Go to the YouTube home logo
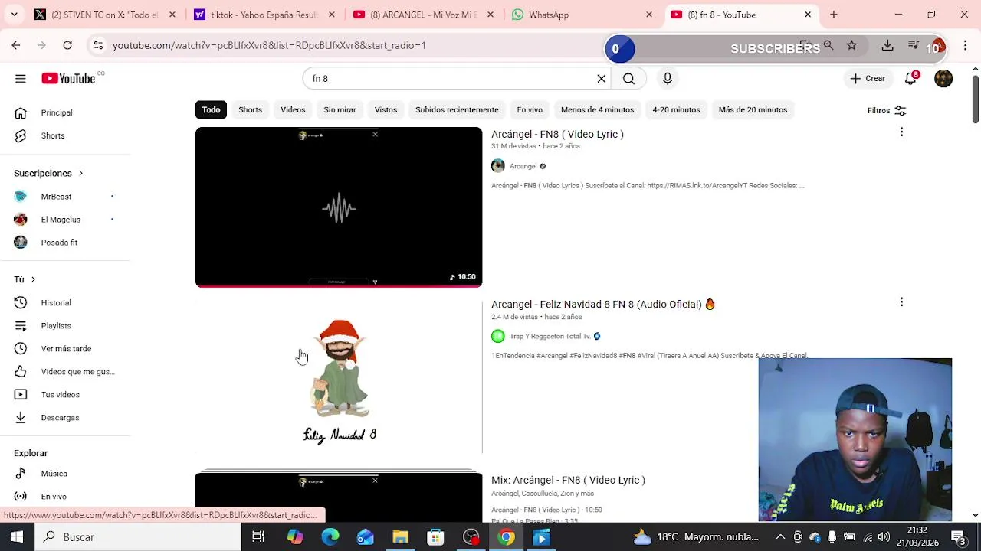The height and width of the screenshot is (551, 981). coord(68,78)
